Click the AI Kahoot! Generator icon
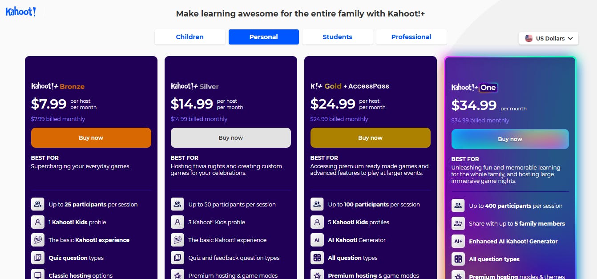Viewport: 597px width, 279px height. [x=317, y=240]
